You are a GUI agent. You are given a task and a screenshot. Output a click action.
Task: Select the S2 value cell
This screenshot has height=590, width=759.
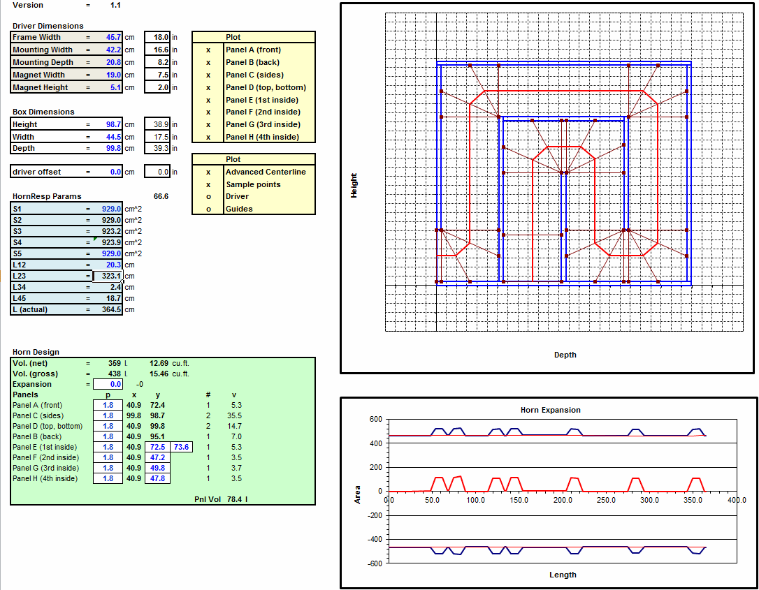click(108, 220)
